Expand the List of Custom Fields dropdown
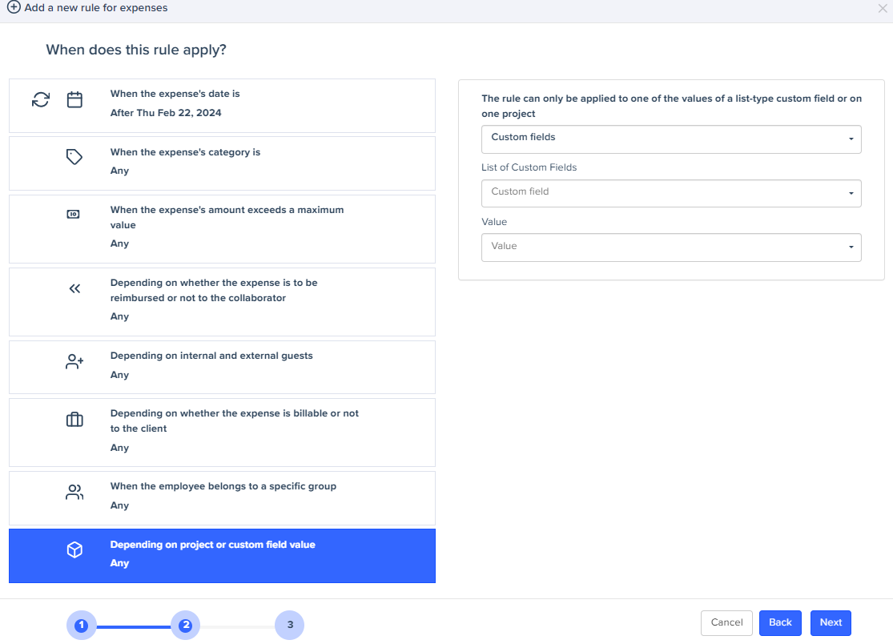Image resolution: width=893 pixels, height=644 pixels. [670, 193]
